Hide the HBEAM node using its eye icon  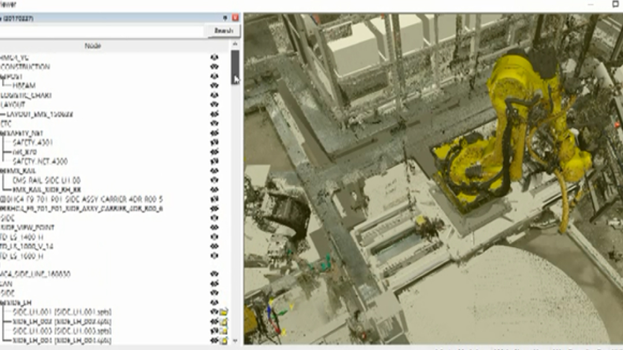pos(214,85)
